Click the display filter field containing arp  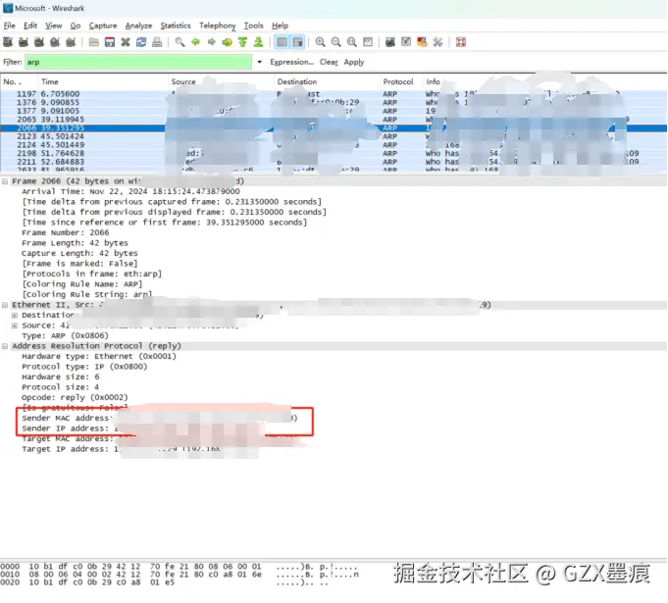point(138,62)
